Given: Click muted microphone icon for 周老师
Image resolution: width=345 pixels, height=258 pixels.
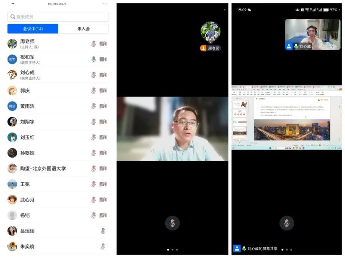Looking at the screenshot, I should coord(94,44).
